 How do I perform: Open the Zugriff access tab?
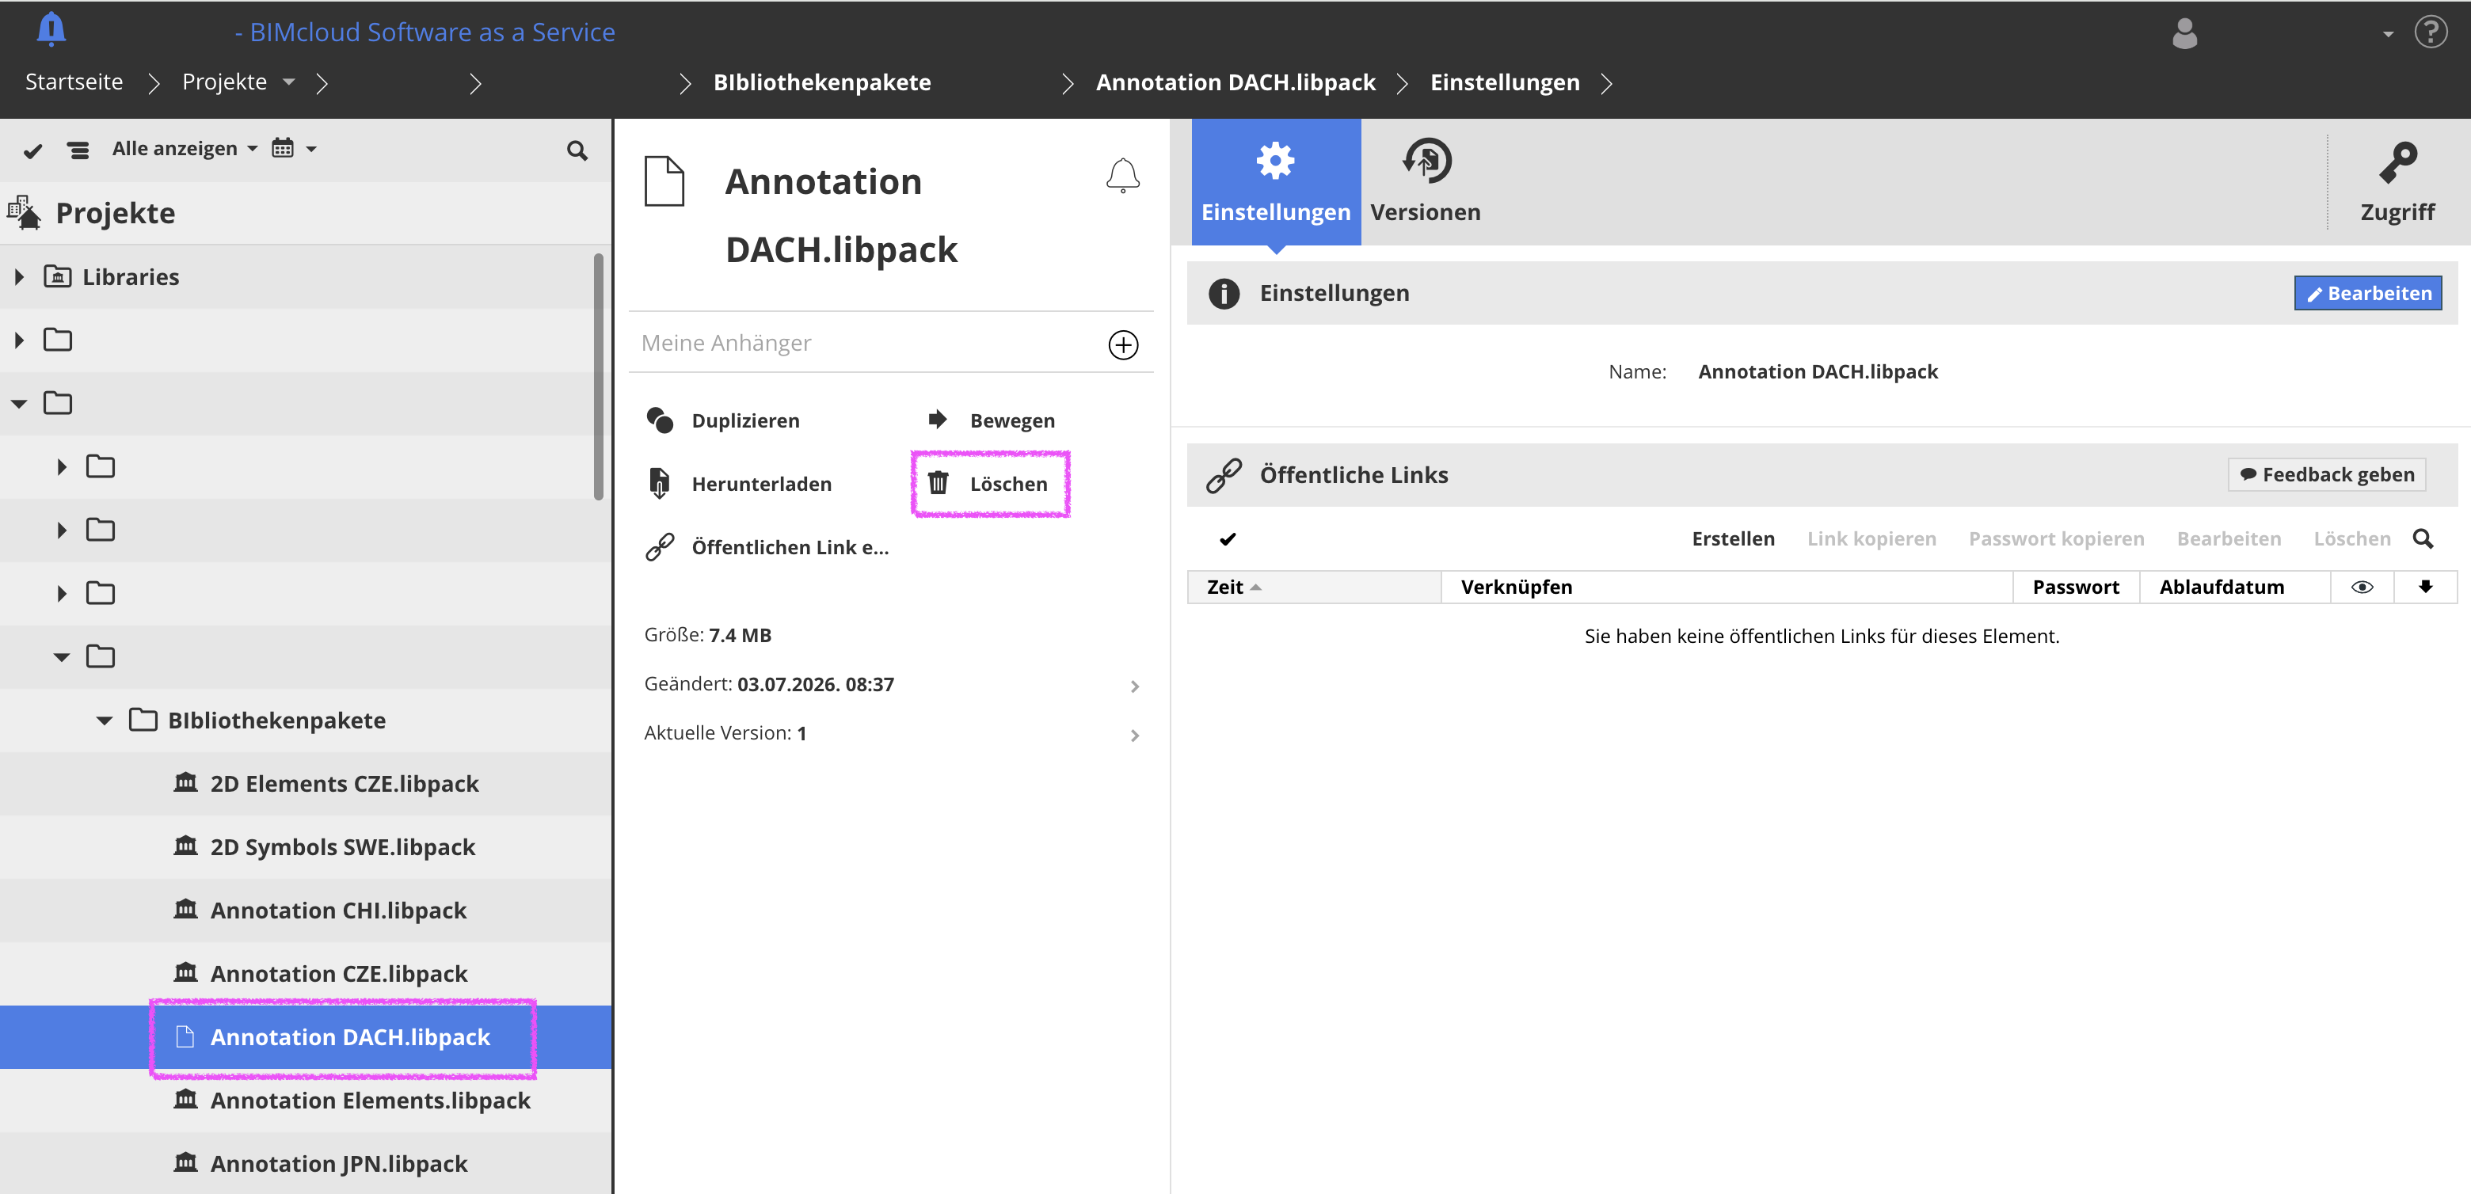(2397, 182)
